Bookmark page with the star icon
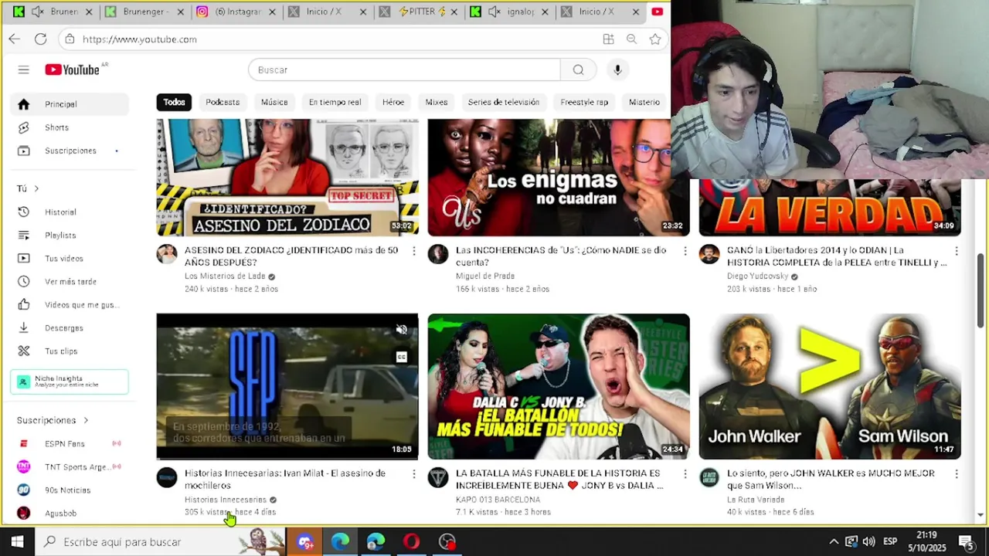Screen dimensions: 989x556 pyautogui.click(x=655, y=39)
